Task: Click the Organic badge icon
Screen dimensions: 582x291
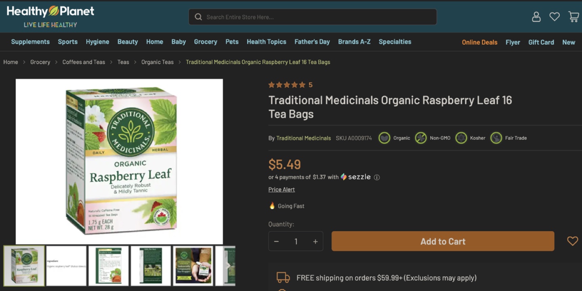Action: pyautogui.click(x=384, y=138)
